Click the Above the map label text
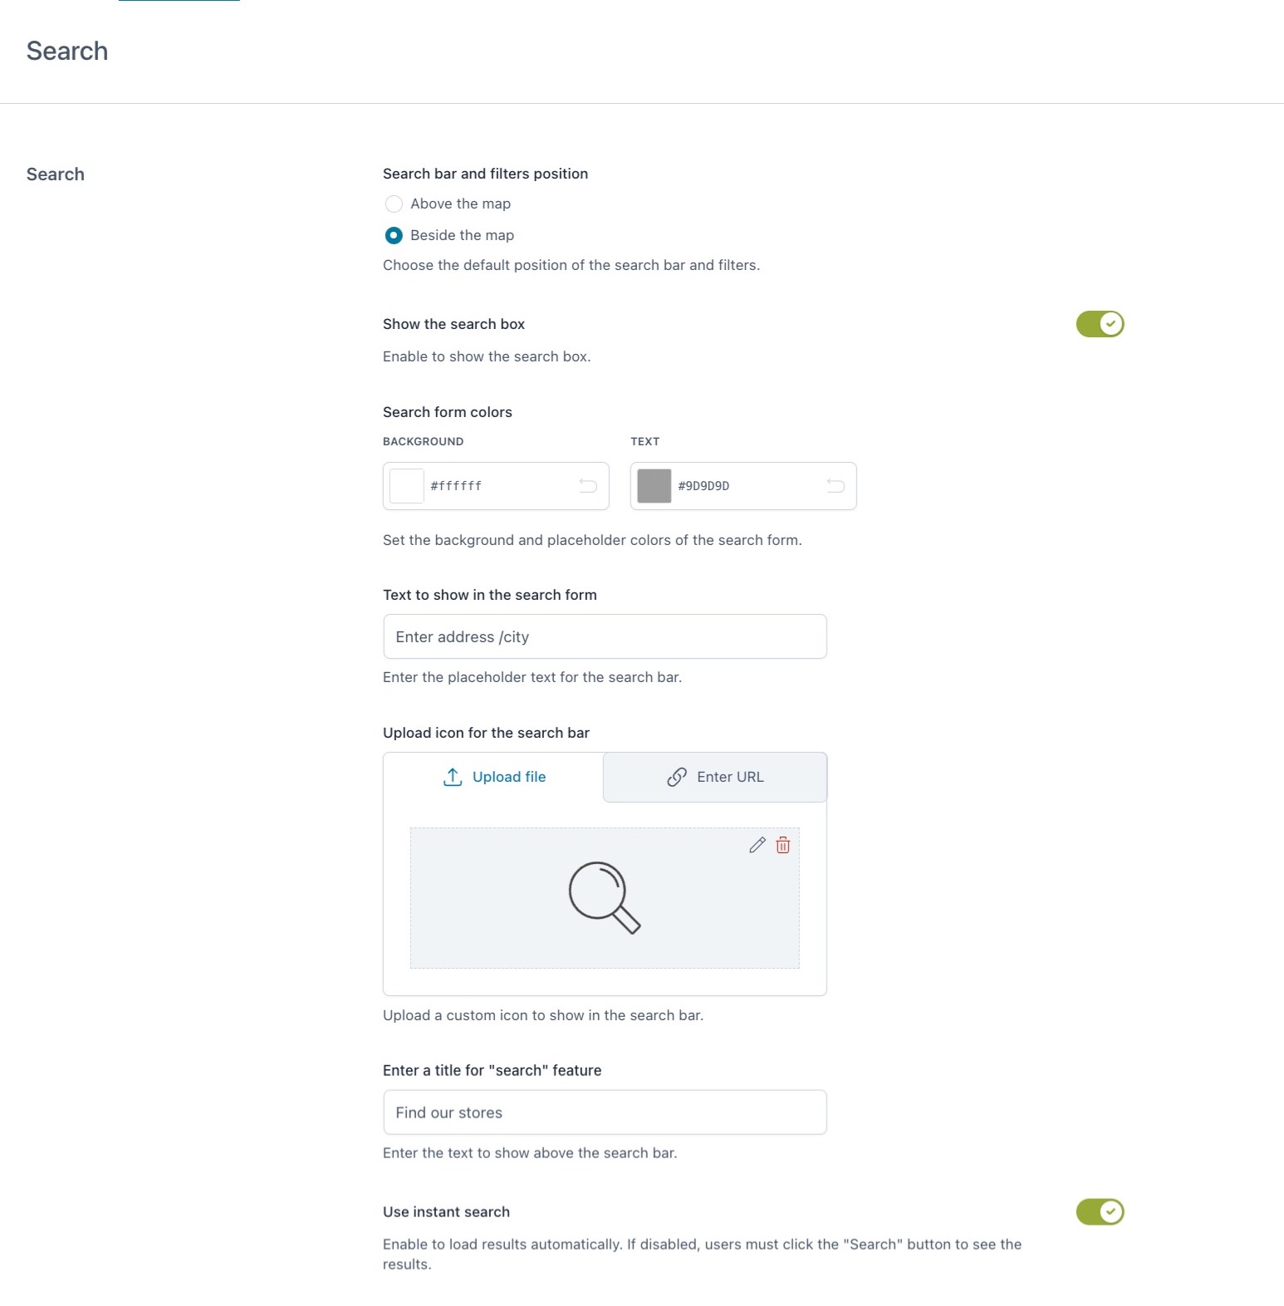The width and height of the screenshot is (1284, 1306). (x=460, y=204)
